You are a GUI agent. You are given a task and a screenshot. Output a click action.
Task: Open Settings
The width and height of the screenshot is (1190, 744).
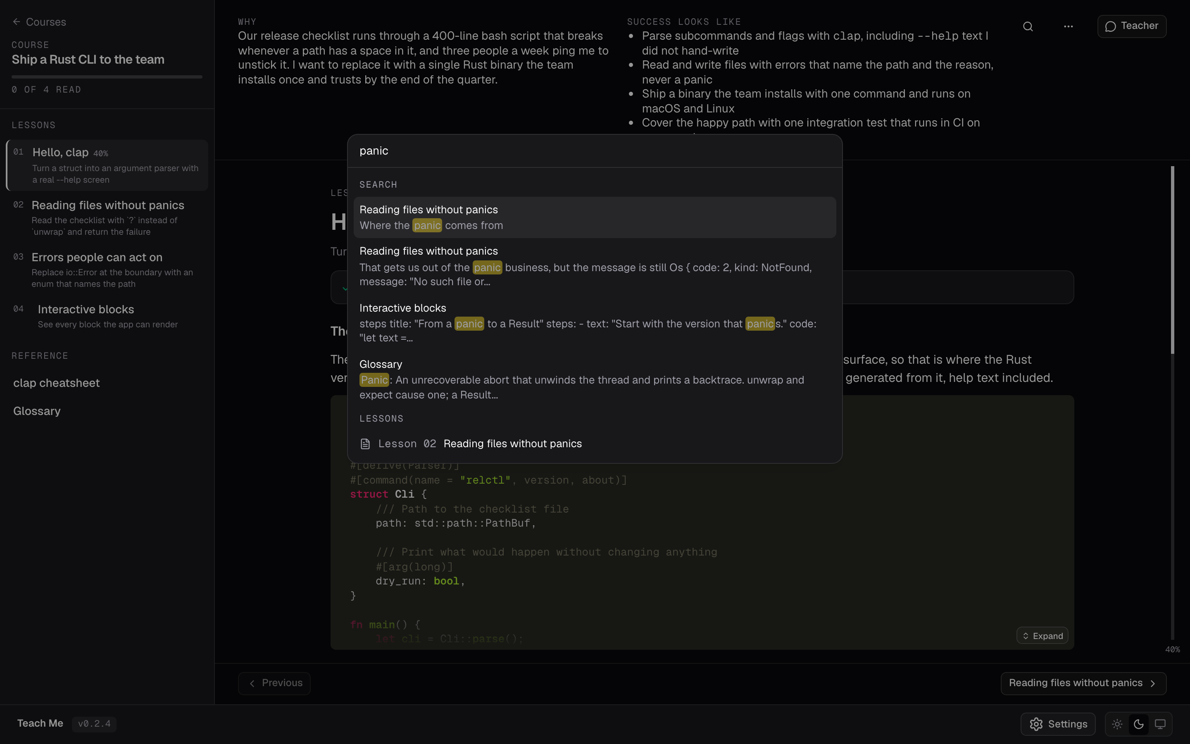coord(1058,724)
